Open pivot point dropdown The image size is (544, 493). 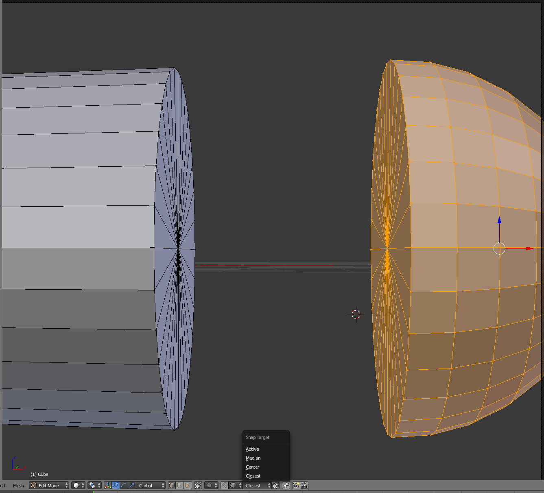[x=94, y=485]
